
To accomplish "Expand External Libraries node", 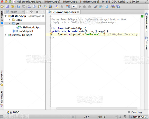I will click(x=5, y=35).
